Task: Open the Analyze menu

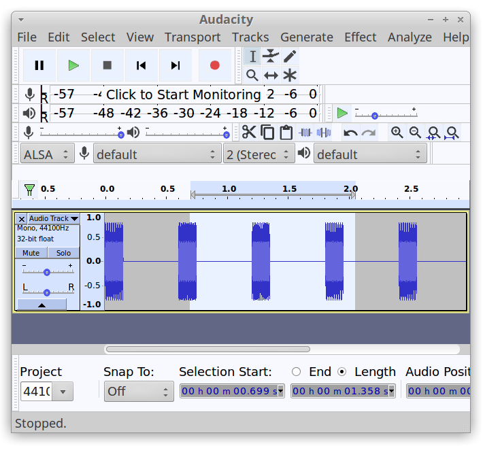Action: [x=410, y=37]
